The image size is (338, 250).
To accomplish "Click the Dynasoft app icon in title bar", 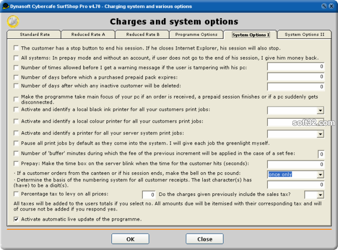I will pos(6,6).
